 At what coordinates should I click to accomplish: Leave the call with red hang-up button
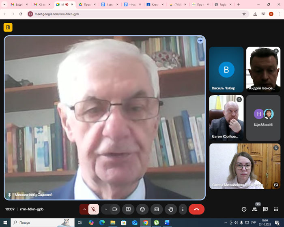click(196, 209)
